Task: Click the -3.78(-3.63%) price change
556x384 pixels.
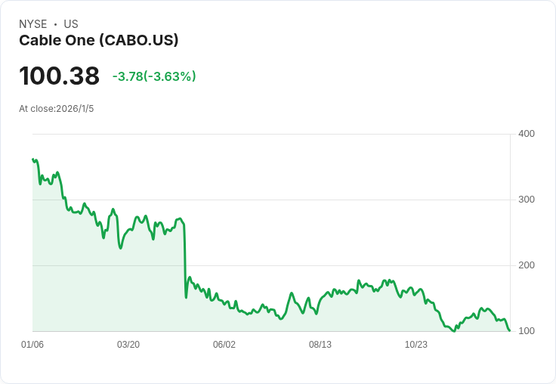Action: click(x=154, y=76)
